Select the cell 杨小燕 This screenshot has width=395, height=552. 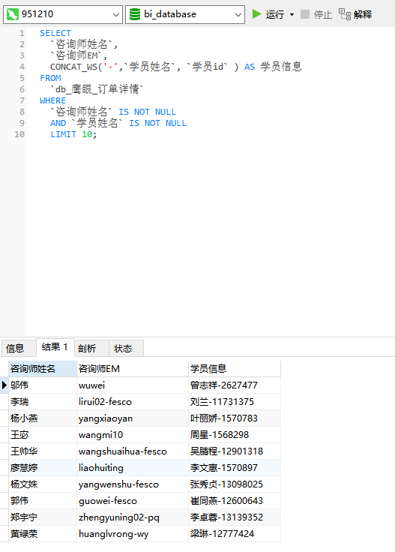click(43, 418)
